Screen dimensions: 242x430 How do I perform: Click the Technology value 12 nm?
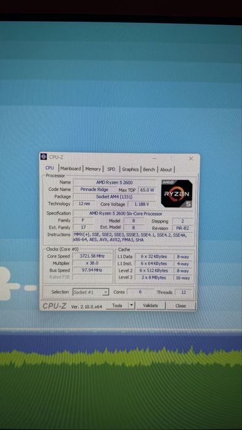(84, 204)
